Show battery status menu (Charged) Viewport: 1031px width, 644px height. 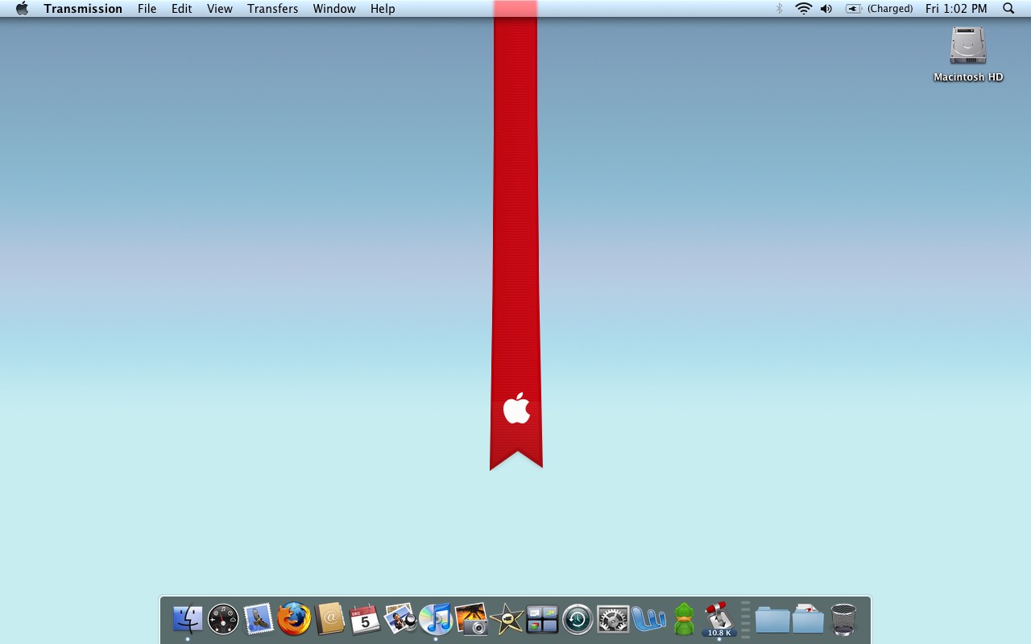tap(879, 9)
